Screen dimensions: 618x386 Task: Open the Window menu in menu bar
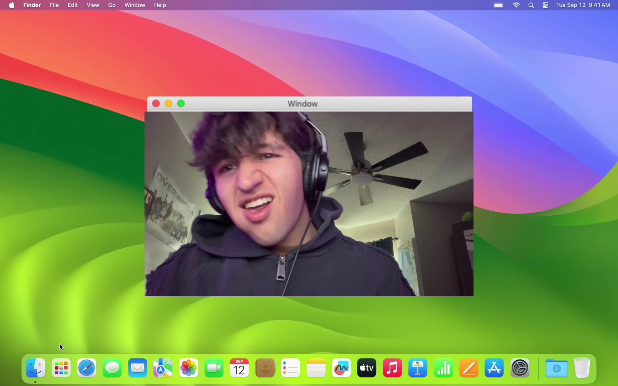pos(135,5)
